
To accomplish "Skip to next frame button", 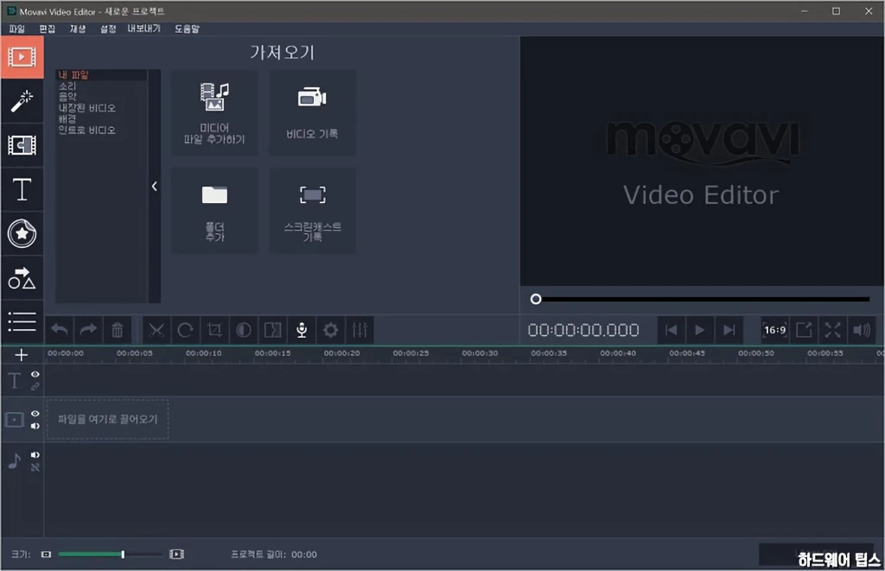I will [x=729, y=330].
